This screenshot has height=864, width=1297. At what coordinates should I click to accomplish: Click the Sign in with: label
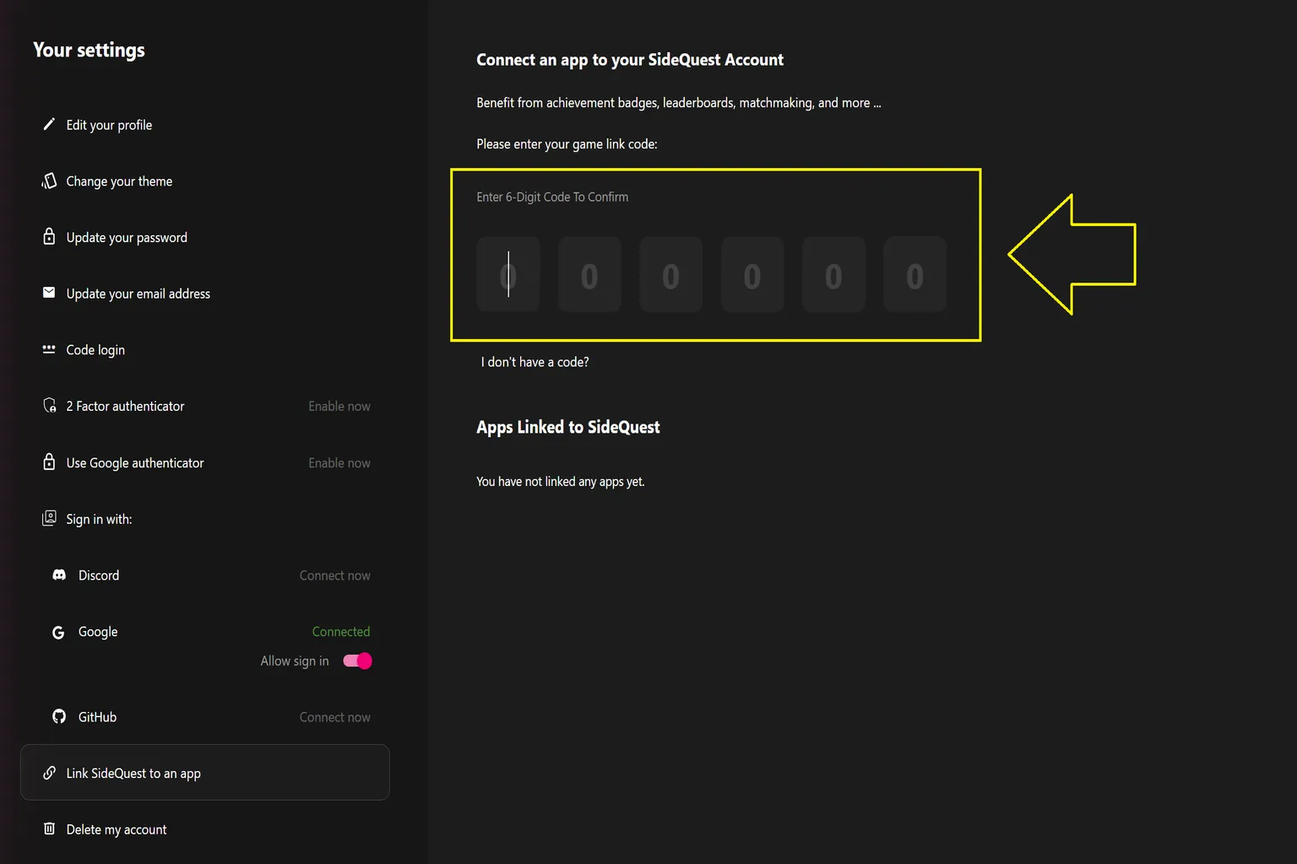[x=99, y=519]
